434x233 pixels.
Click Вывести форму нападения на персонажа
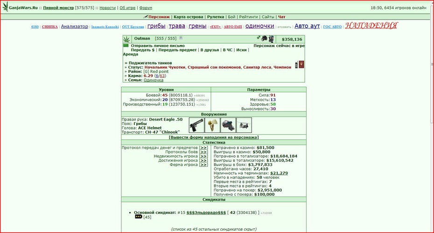click(214, 137)
